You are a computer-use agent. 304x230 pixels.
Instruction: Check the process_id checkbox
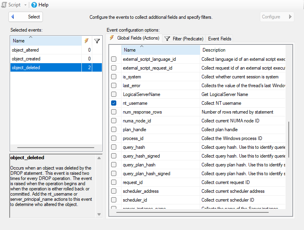pos(114,138)
